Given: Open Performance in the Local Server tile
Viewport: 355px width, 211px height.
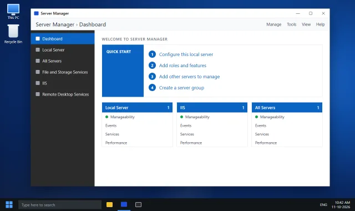Looking at the screenshot, I should [116, 143].
